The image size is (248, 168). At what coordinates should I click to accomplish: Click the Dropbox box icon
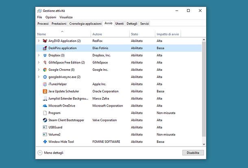[x=45, y=55]
